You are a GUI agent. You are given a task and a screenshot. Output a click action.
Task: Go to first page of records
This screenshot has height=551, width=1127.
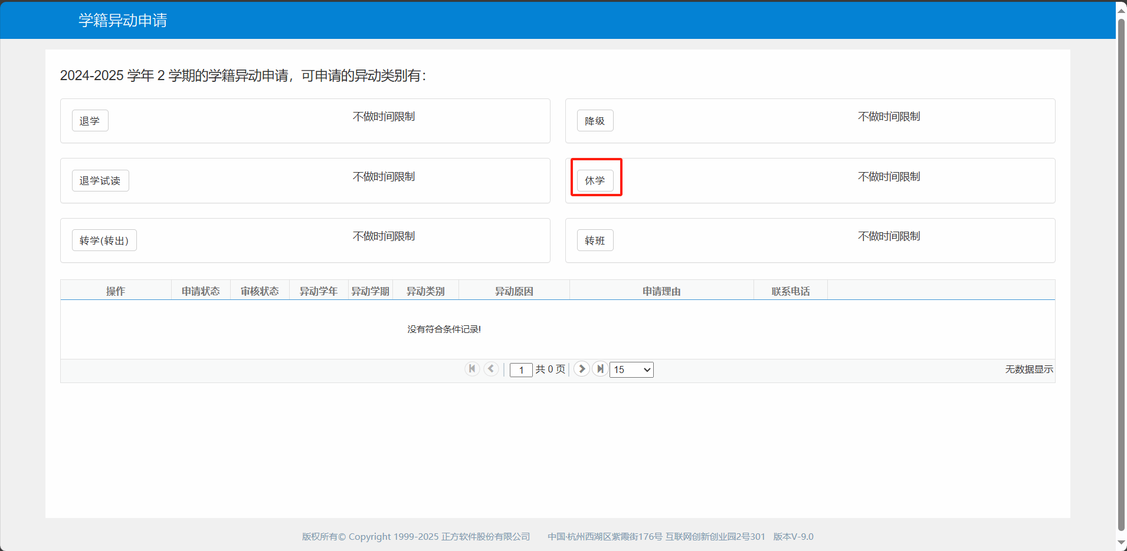point(472,369)
